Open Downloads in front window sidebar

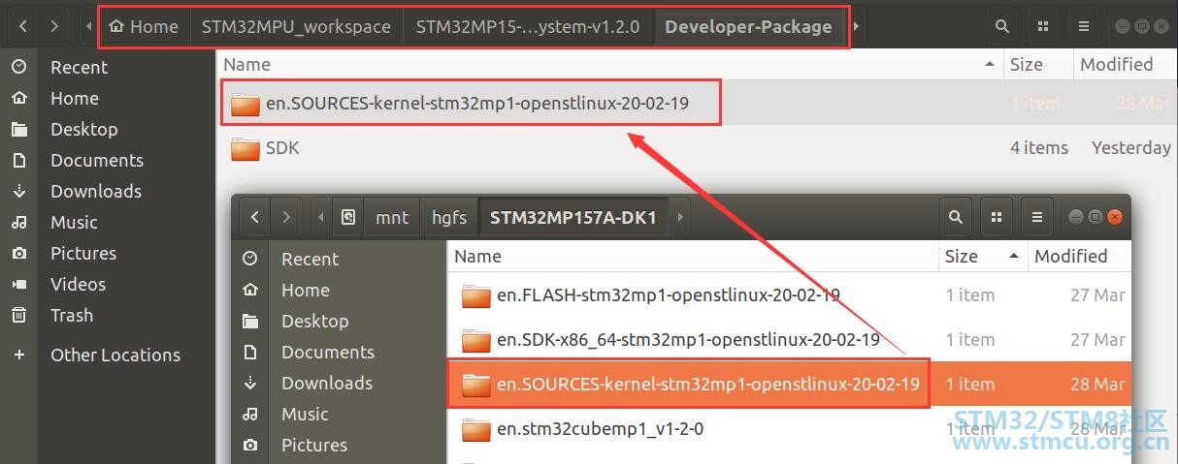point(339,383)
